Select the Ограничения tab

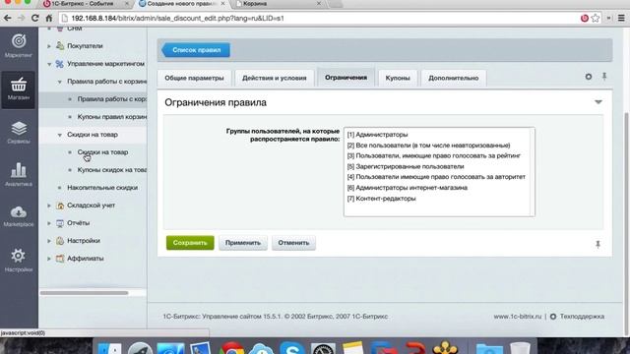(x=346, y=78)
